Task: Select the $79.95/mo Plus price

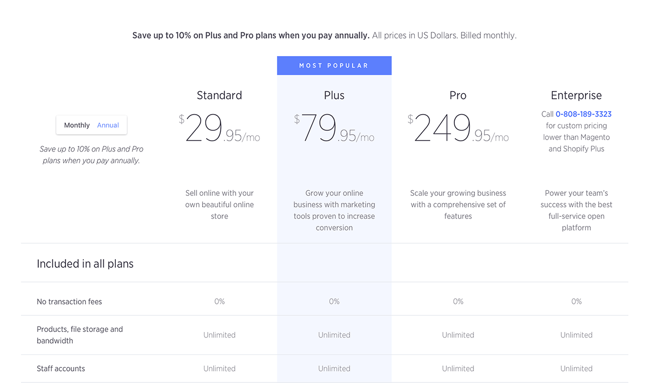Action: point(334,129)
